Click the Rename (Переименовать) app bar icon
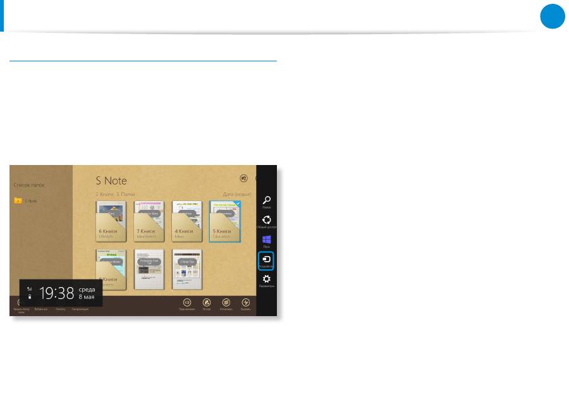The height and width of the screenshot is (404, 569). click(x=187, y=303)
